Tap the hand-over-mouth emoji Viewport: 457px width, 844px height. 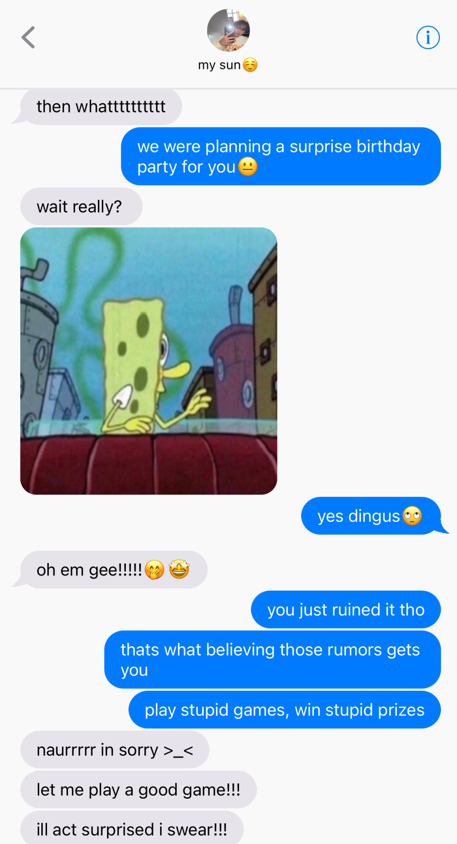coord(155,570)
